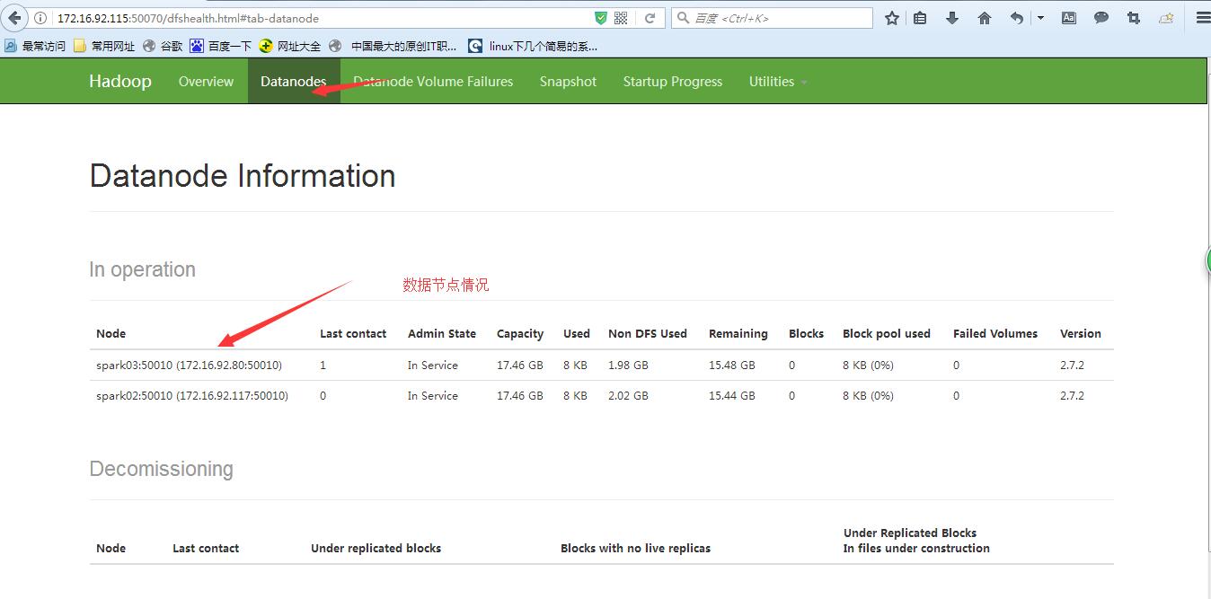Click the Non DFS Used column header
The height and width of the screenshot is (599, 1211).
(x=648, y=333)
